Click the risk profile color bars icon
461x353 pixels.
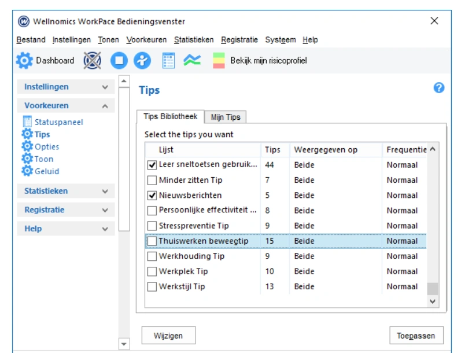(219, 61)
